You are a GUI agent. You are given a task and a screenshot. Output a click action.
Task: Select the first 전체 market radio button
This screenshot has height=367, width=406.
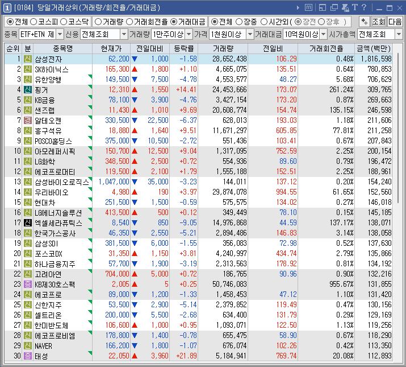coord(10,22)
